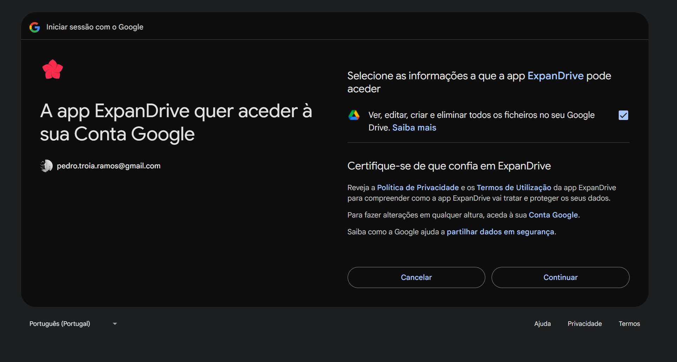The height and width of the screenshot is (362, 677).
Task: Click the red ExpanDrive flower logo
Action: tap(53, 69)
